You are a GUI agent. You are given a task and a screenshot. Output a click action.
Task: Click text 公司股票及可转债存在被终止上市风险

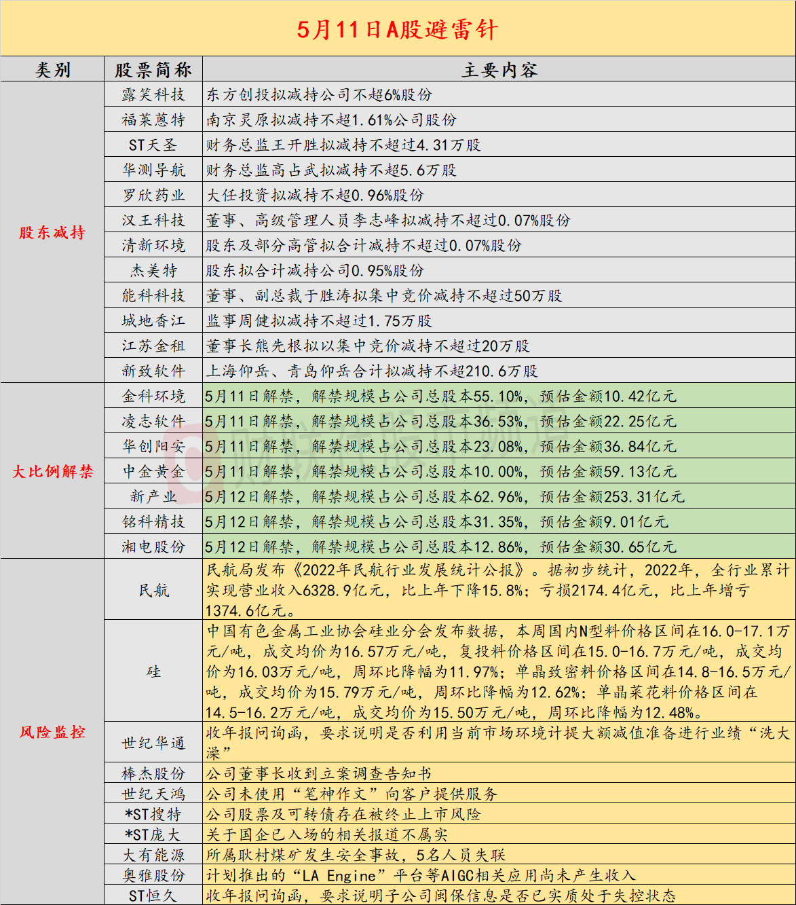(343, 814)
